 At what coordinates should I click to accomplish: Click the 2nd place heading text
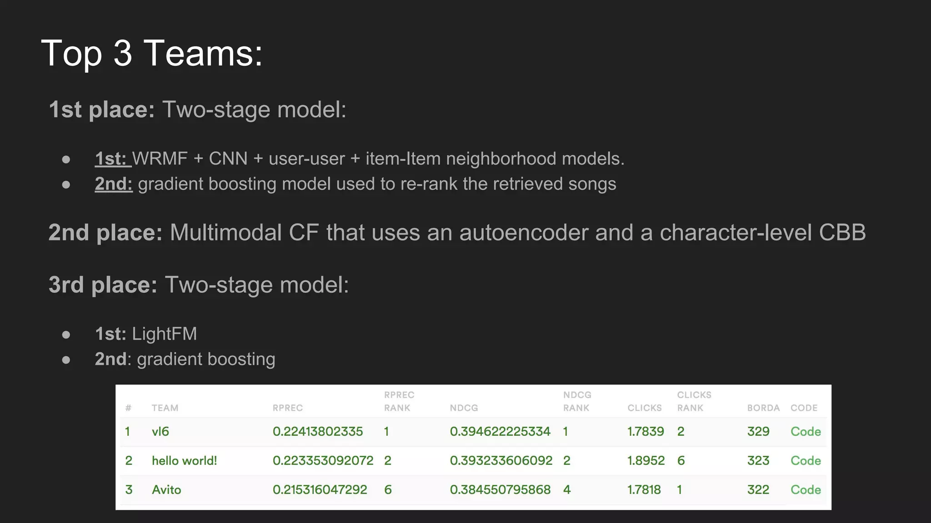tap(105, 232)
